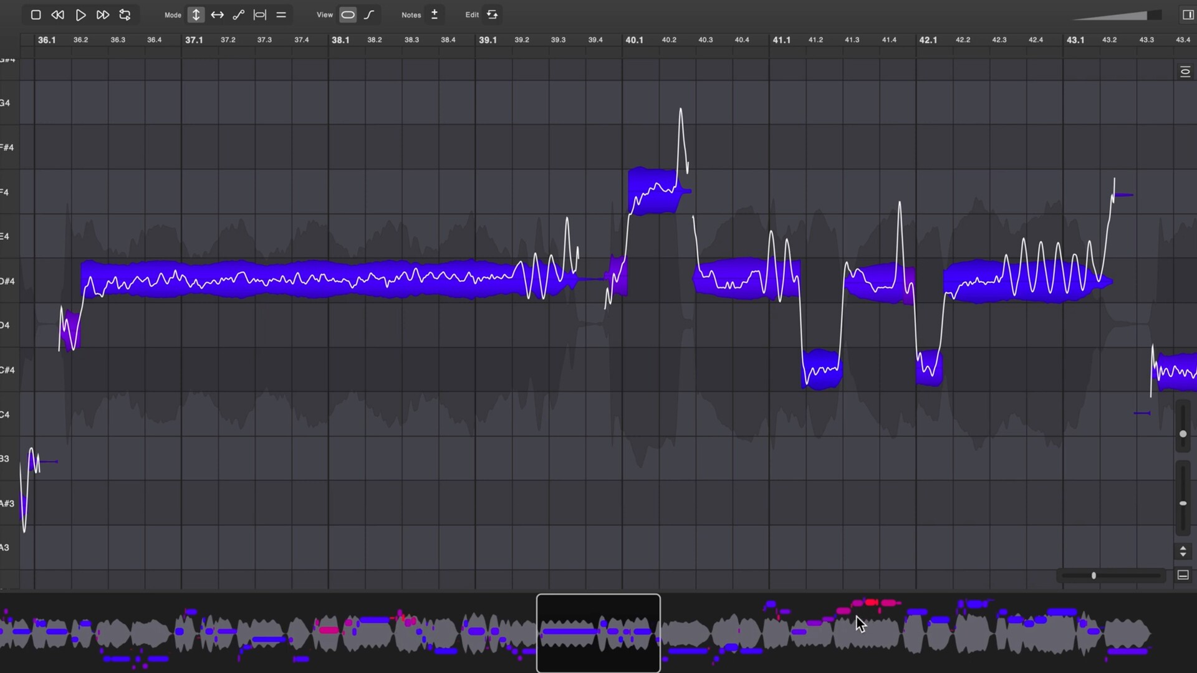This screenshot has width=1197, height=673.
Task: Select the vertical pitch mode tool
Action: point(196,14)
